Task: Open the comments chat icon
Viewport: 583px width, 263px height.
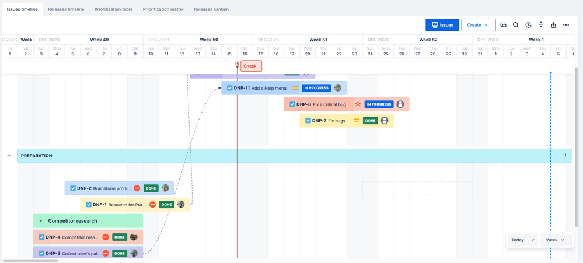Action: (504, 25)
